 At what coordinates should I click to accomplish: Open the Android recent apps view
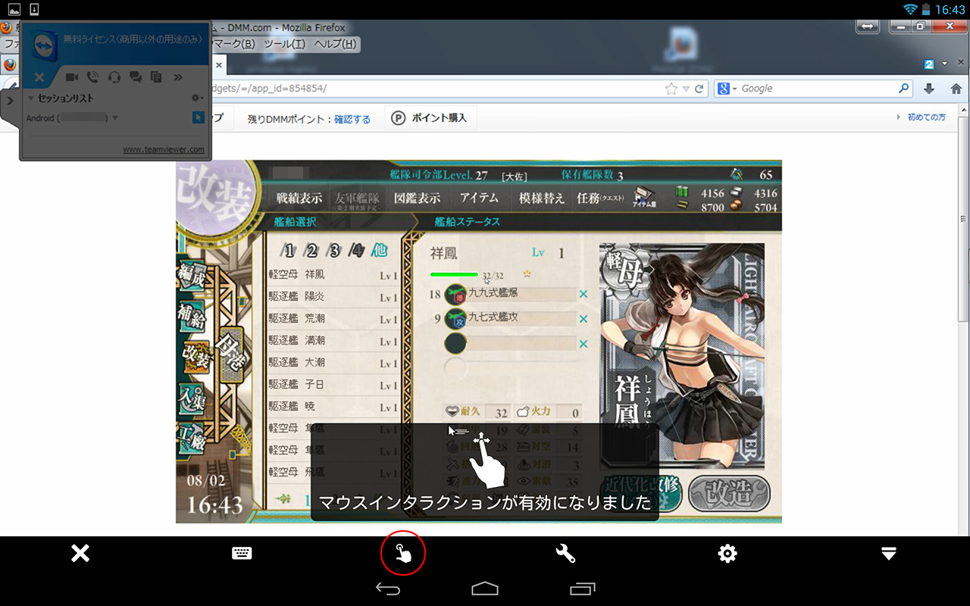tap(582, 589)
